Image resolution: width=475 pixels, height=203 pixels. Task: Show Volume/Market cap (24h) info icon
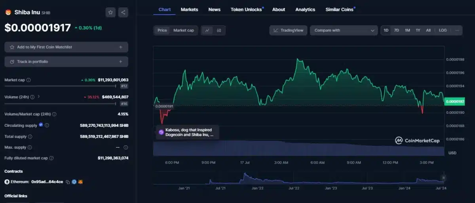pos(54,114)
